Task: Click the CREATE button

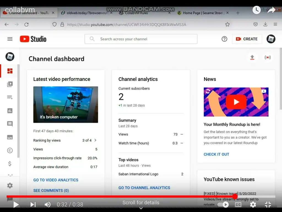Action: 247,39
